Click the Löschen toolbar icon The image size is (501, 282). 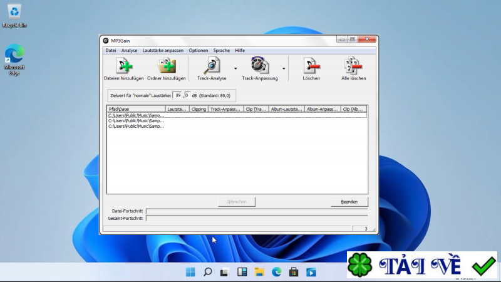click(x=311, y=66)
